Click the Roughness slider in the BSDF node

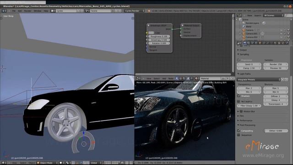click(159, 36)
